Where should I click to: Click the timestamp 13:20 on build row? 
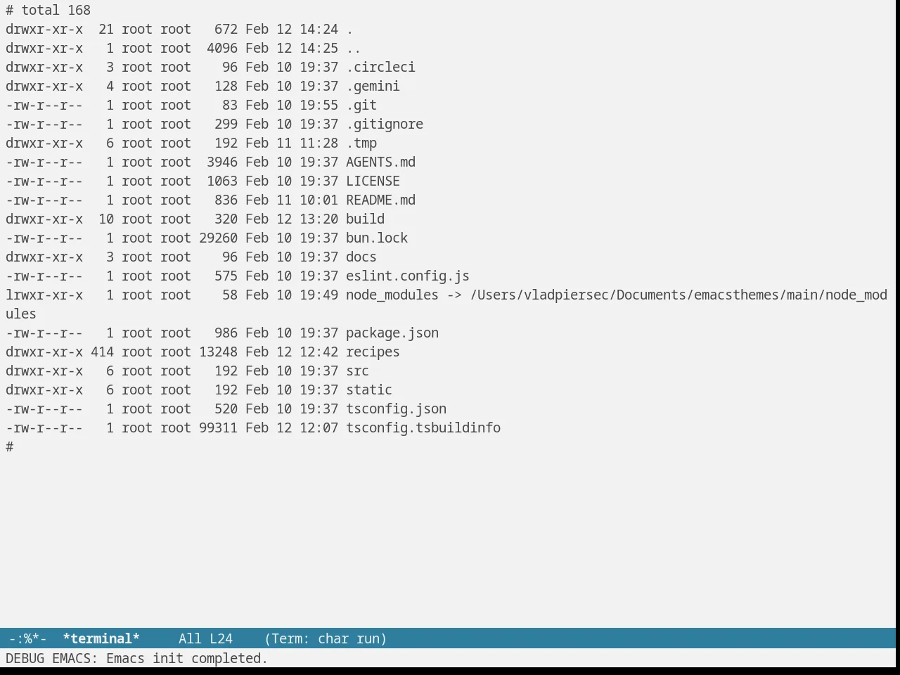click(319, 219)
